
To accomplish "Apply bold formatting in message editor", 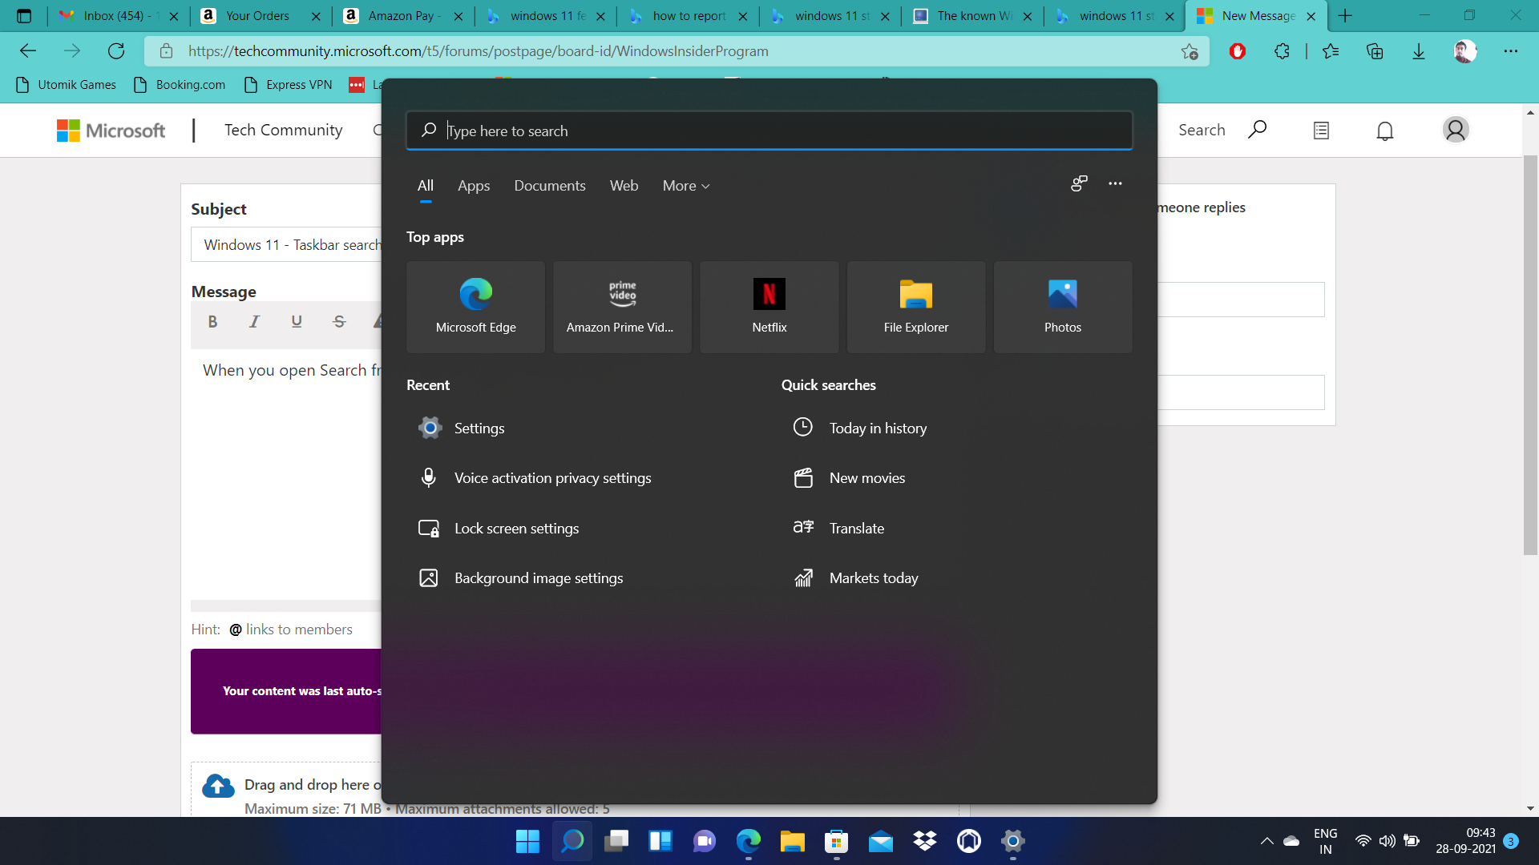I will click(212, 322).
